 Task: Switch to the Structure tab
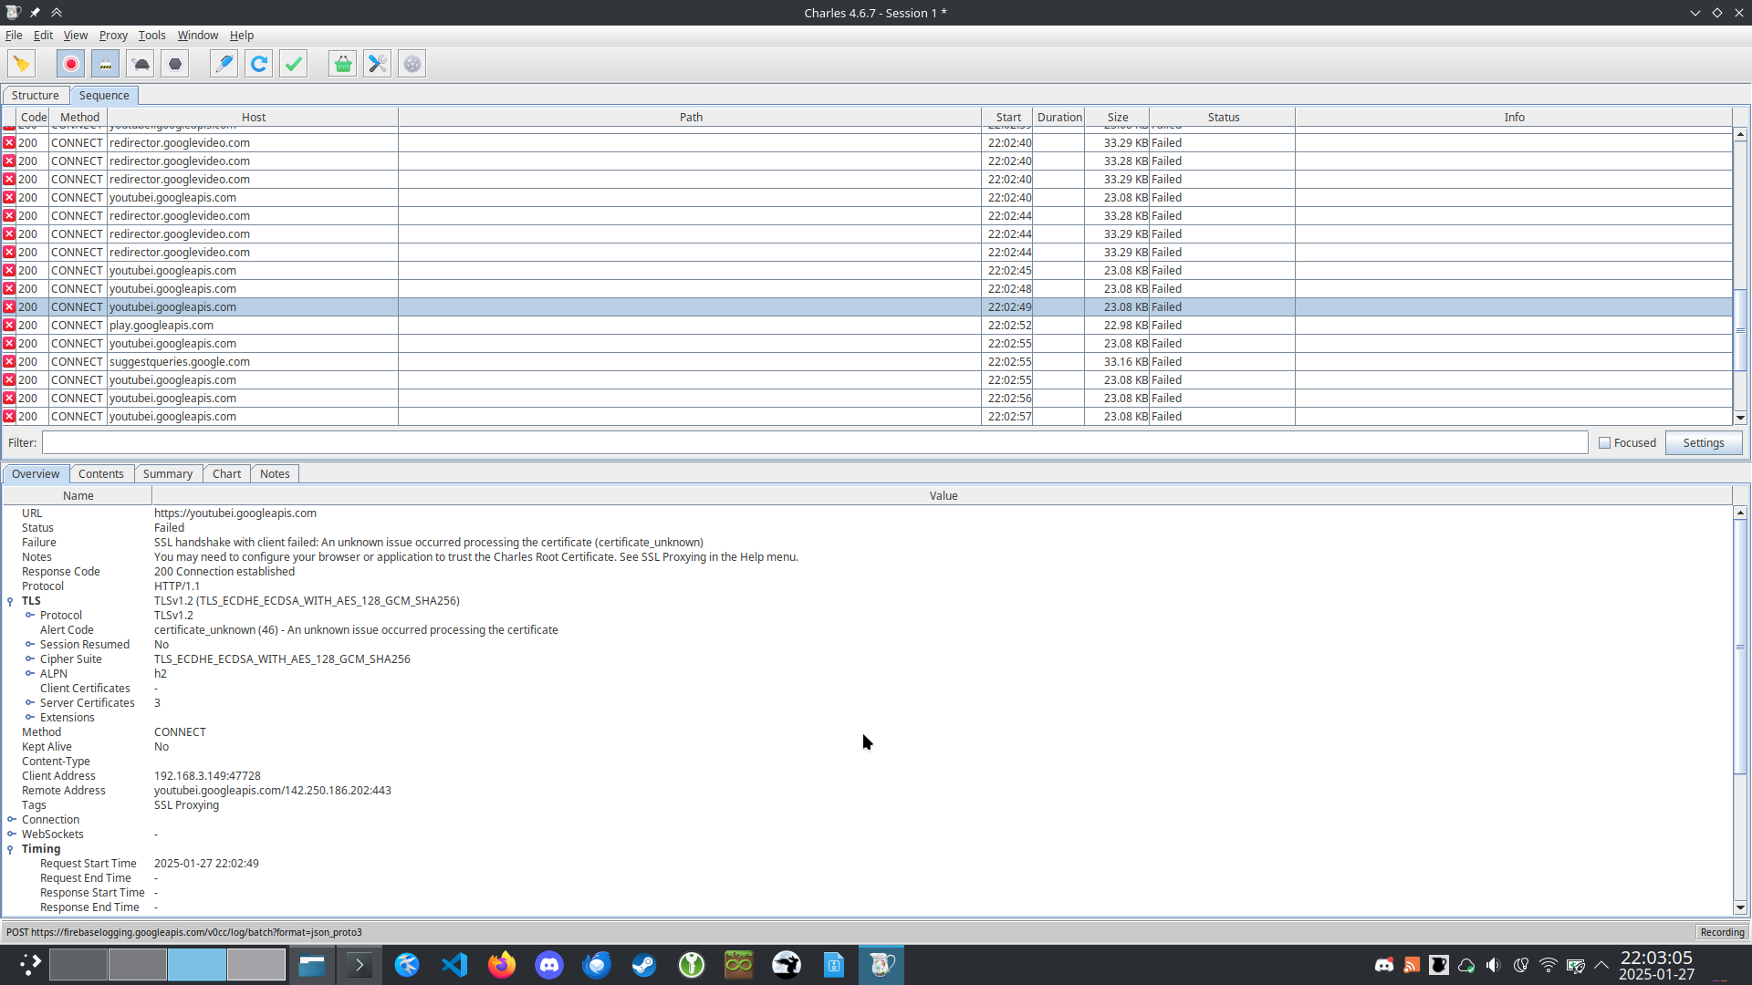coord(36,95)
